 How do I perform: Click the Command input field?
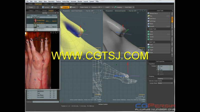coord(46,102)
